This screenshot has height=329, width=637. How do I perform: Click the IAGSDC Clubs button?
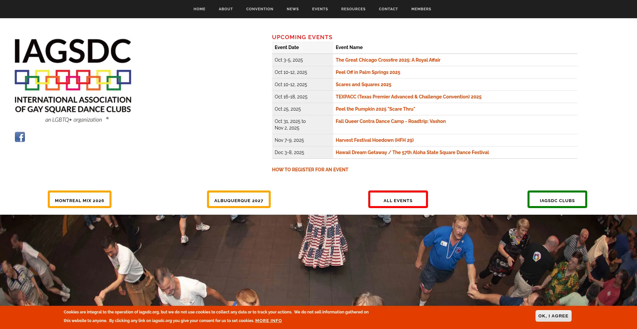557,199
